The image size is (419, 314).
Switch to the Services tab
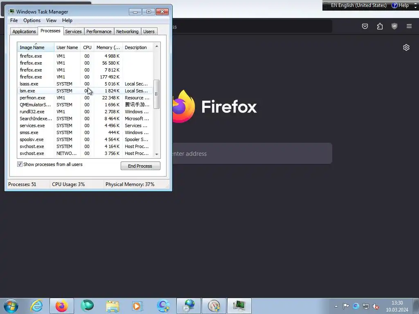tap(73, 31)
